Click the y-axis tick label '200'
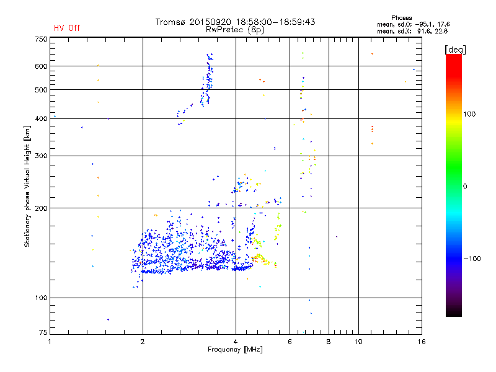 tap(41, 208)
